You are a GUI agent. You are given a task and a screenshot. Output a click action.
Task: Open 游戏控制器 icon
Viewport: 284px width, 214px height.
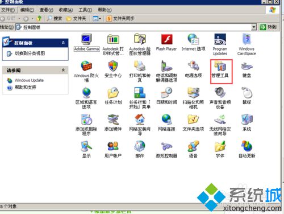166,149
